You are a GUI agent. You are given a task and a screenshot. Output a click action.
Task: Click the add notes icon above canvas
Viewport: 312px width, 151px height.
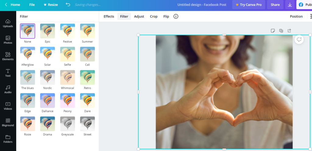point(273,31)
